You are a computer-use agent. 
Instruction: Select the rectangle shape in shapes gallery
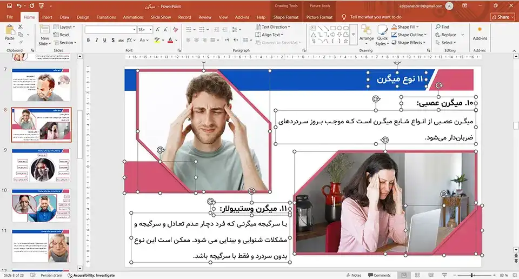click(332, 28)
